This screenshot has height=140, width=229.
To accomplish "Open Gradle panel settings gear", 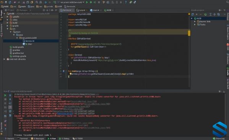I will pyautogui.click(x=219, y=10).
